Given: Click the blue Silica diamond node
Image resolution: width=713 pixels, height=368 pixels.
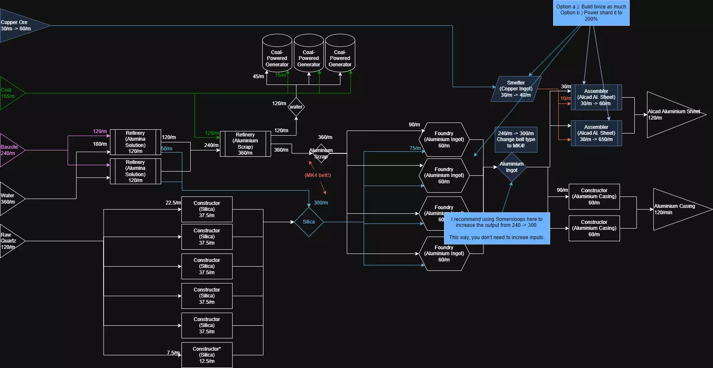Looking at the screenshot, I should coord(309,222).
